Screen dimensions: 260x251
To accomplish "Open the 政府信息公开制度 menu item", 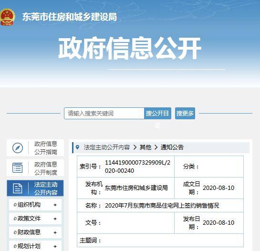I will pos(35,168).
